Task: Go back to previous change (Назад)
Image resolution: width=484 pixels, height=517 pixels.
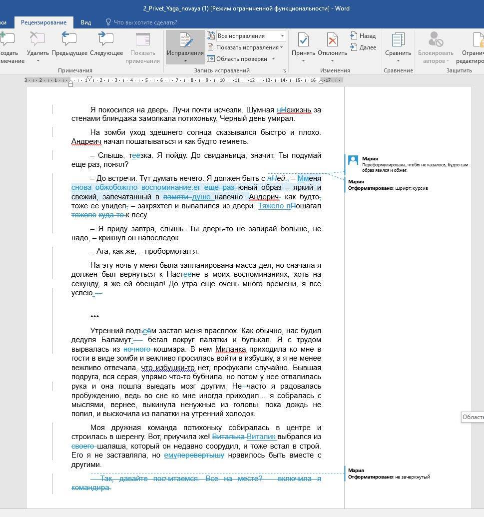Action: point(363,36)
